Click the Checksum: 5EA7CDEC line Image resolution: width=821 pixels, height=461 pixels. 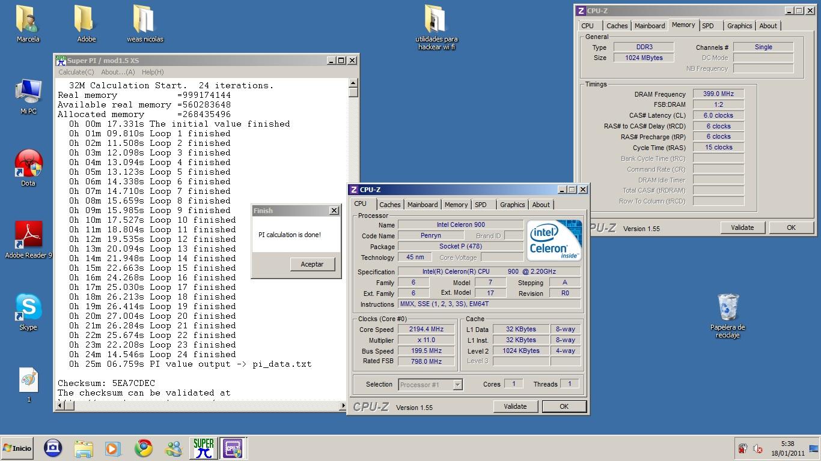106,383
